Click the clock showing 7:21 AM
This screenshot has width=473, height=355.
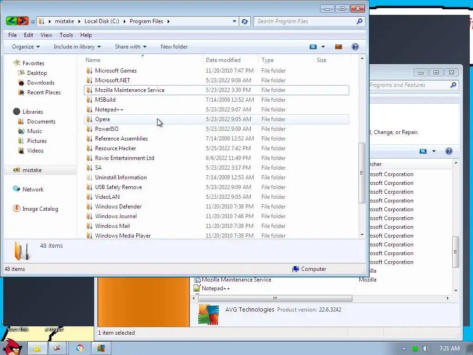click(x=449, y=349)
